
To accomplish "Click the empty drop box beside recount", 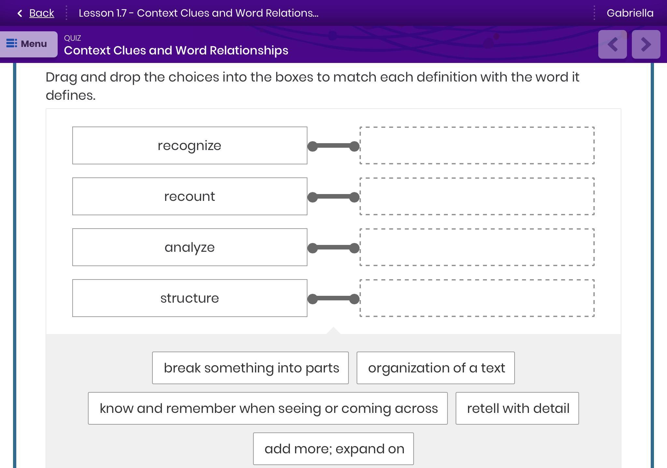I will click(x=477, y=196).
